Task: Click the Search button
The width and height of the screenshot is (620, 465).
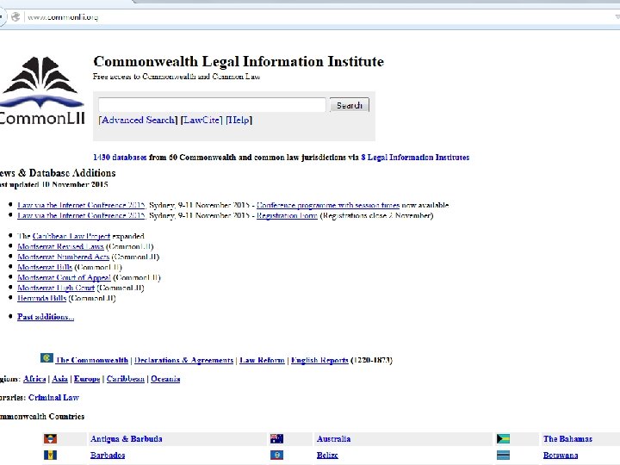Action: tap(349, 105)
